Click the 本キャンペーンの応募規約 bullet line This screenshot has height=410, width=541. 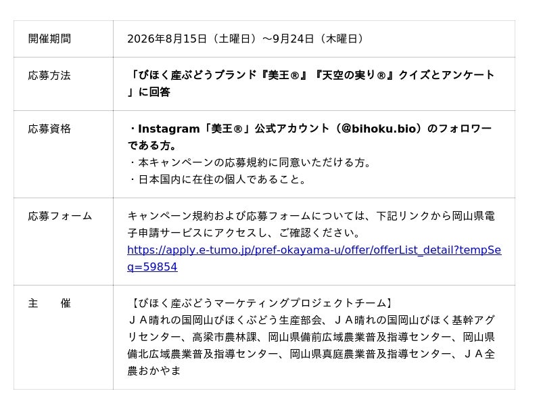[251, 162]
